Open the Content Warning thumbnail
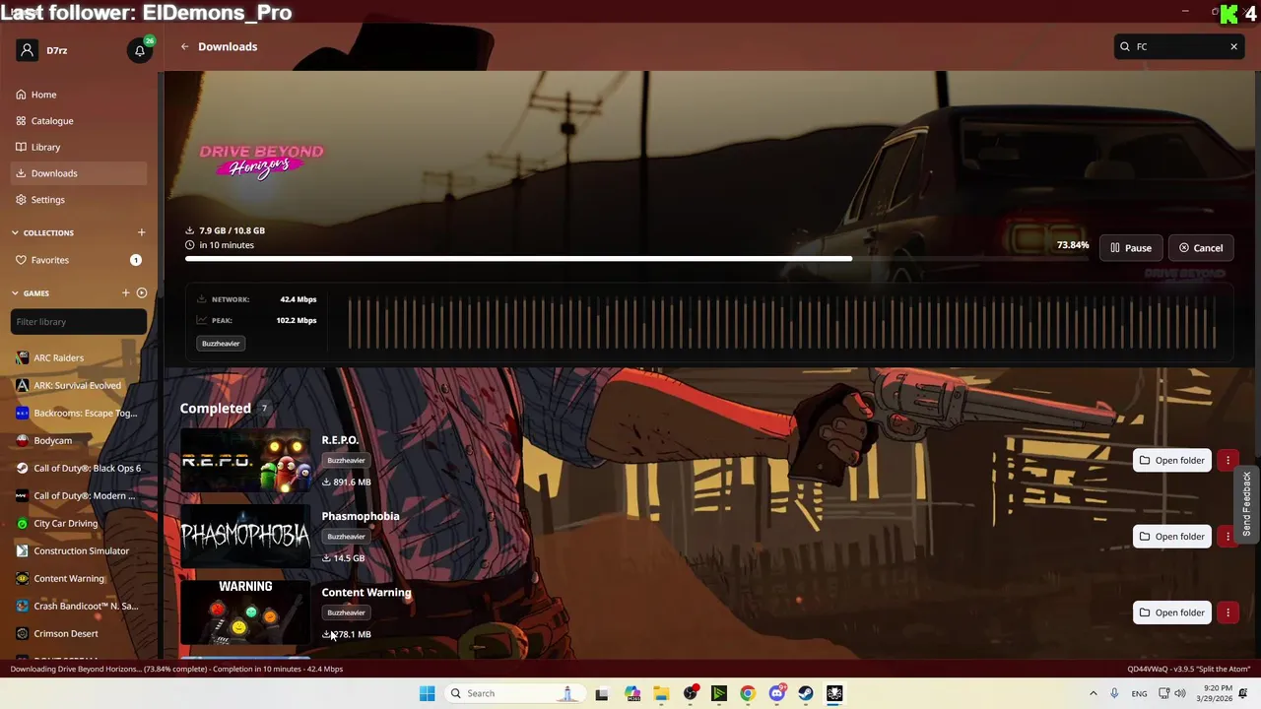Viewport: 1261px width, 709px height. pos(245,612)
